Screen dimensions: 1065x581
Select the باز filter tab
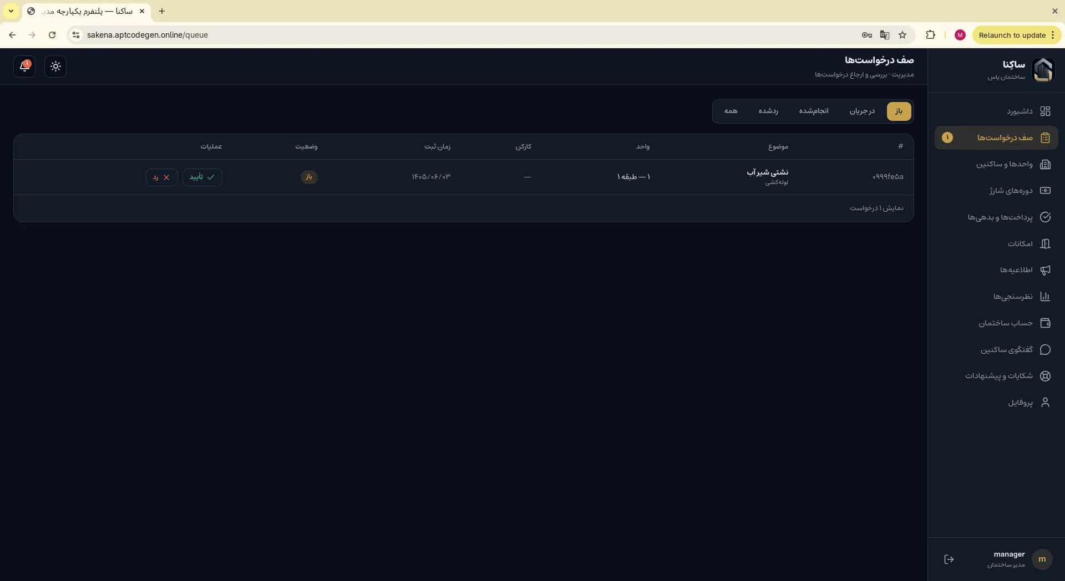pos(899,111)
